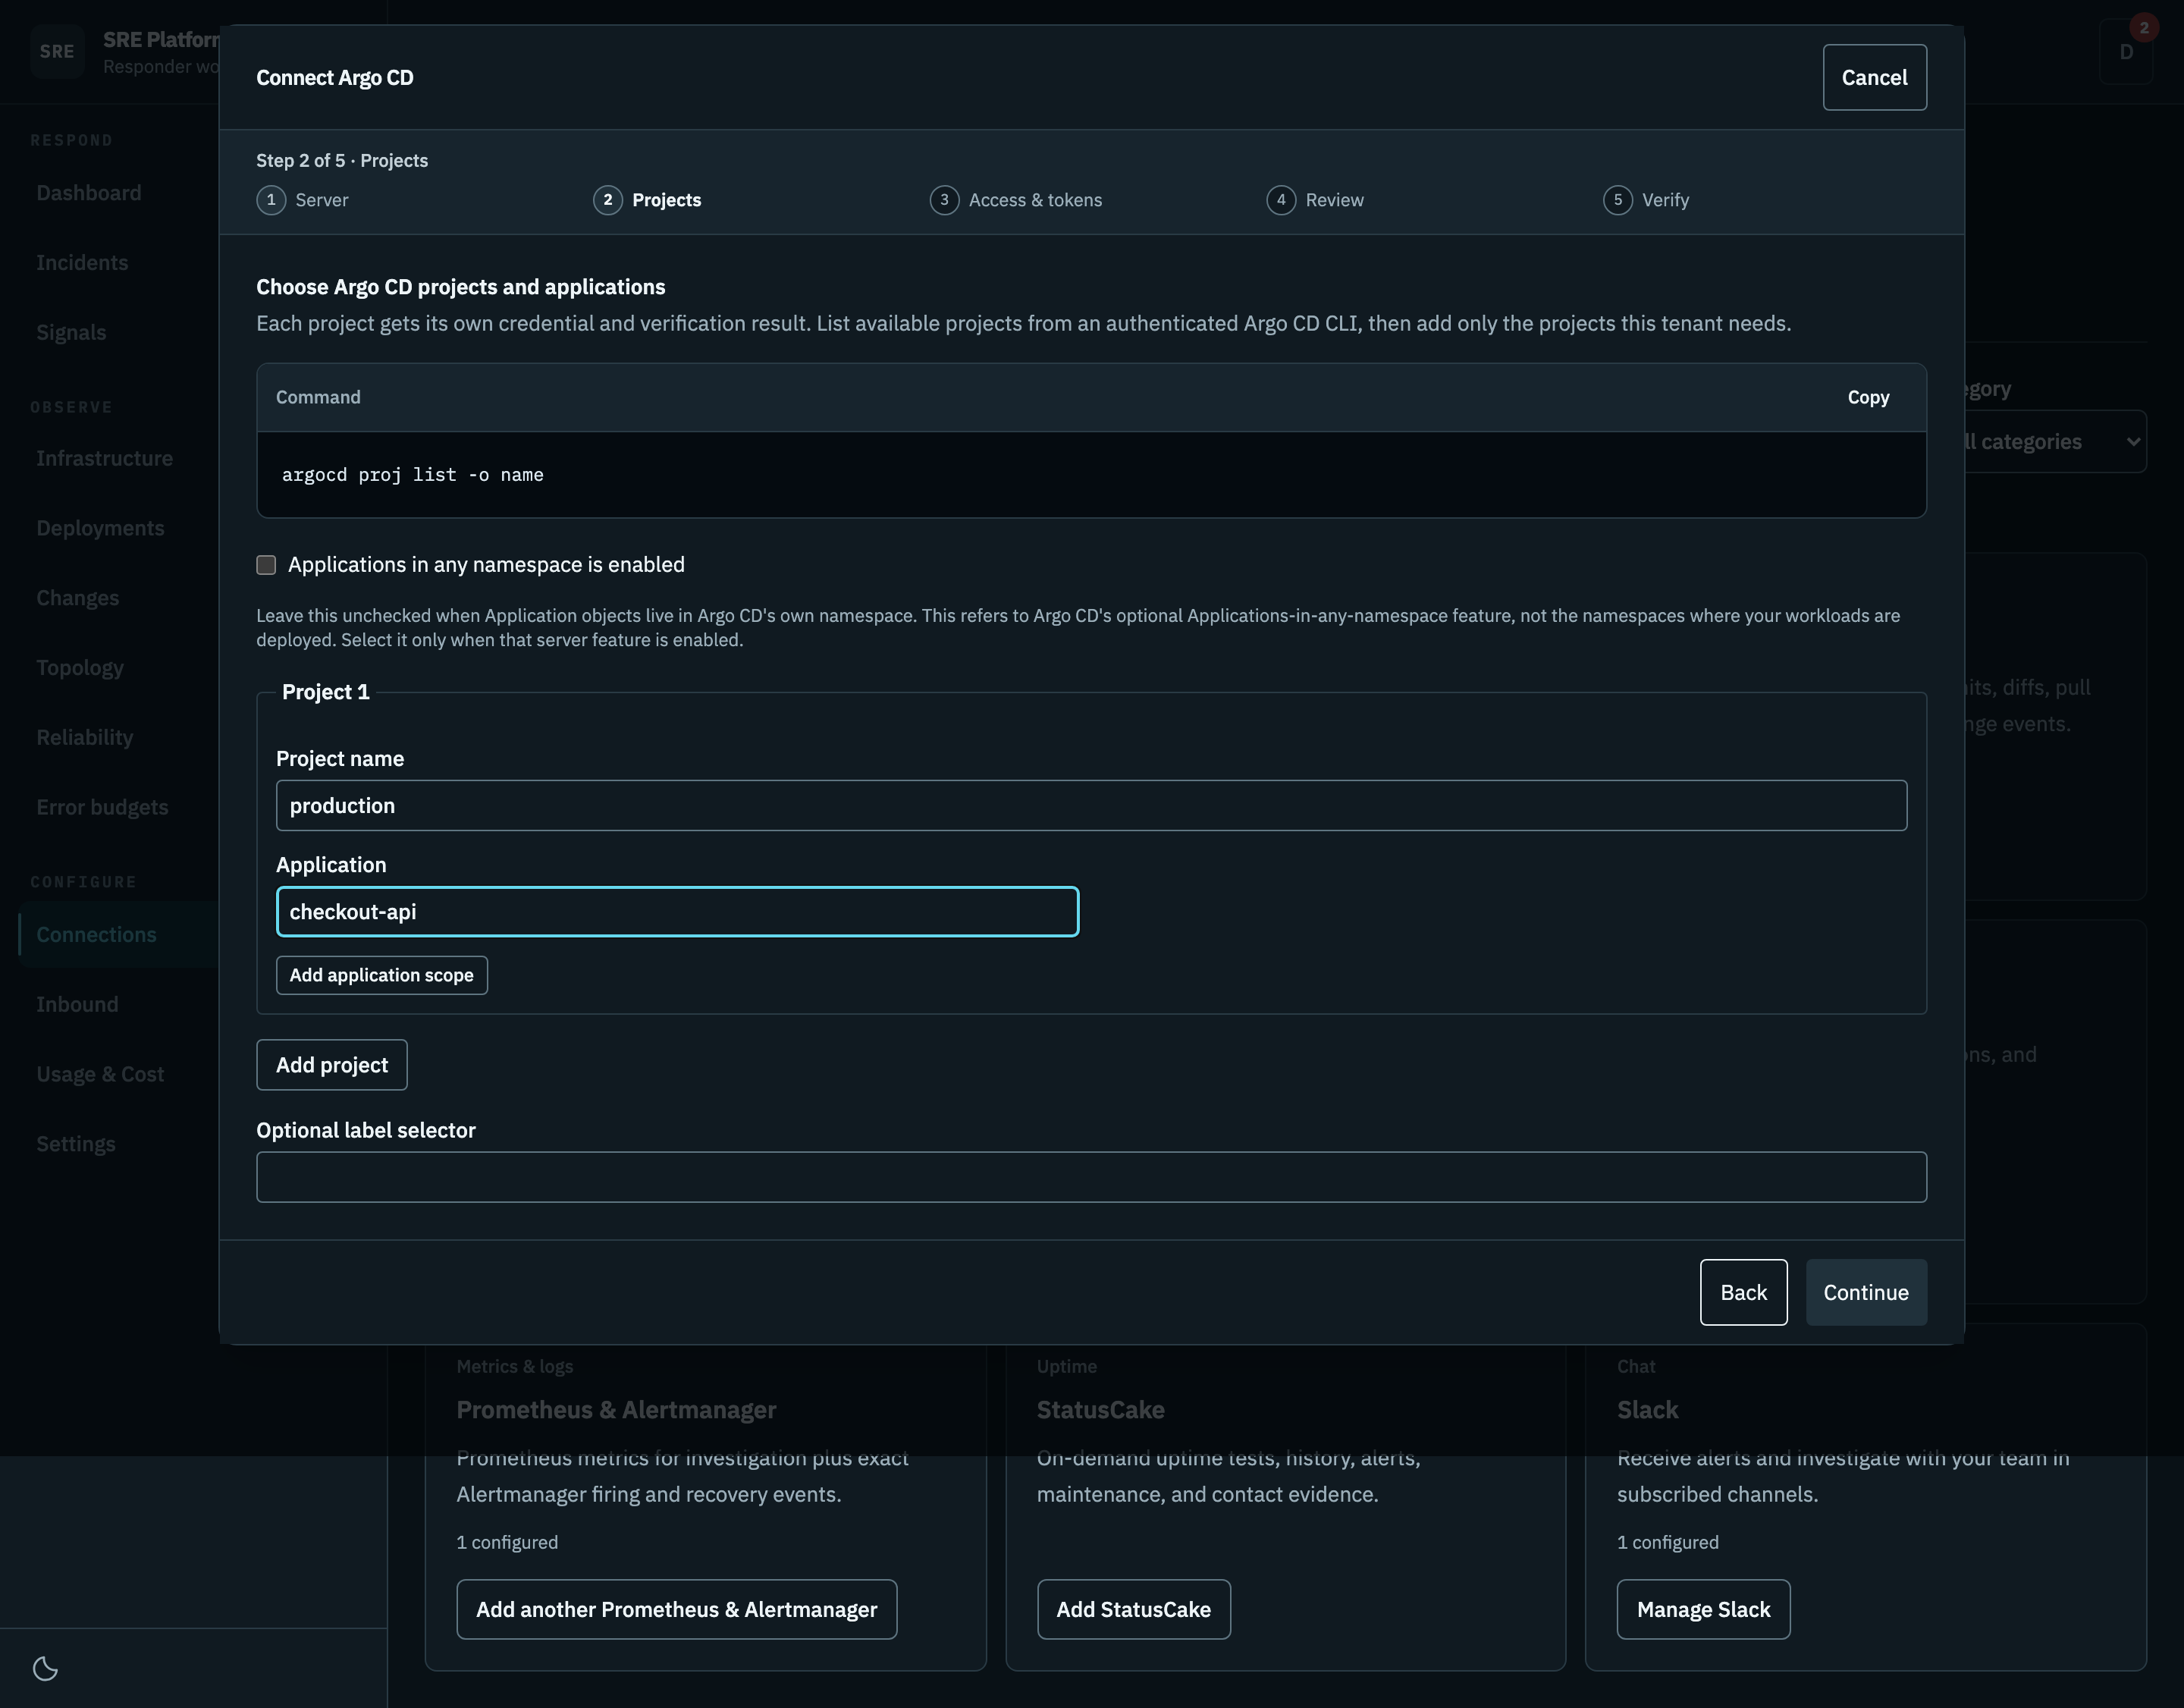Click the Add StatusCake button
2184x1708 pixels.
[x=1133, y=1609]
